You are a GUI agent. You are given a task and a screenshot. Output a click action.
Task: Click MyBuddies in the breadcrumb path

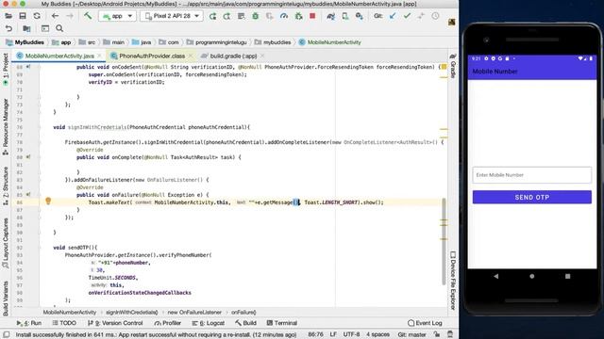25,42
